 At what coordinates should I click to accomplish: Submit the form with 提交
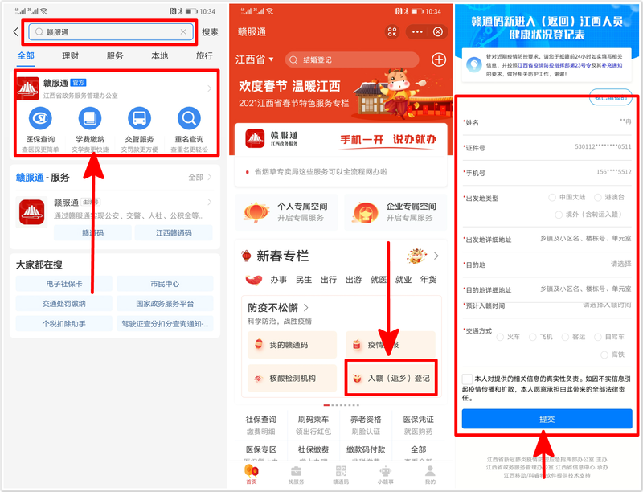pyautogui.click(x=547, y=419)
